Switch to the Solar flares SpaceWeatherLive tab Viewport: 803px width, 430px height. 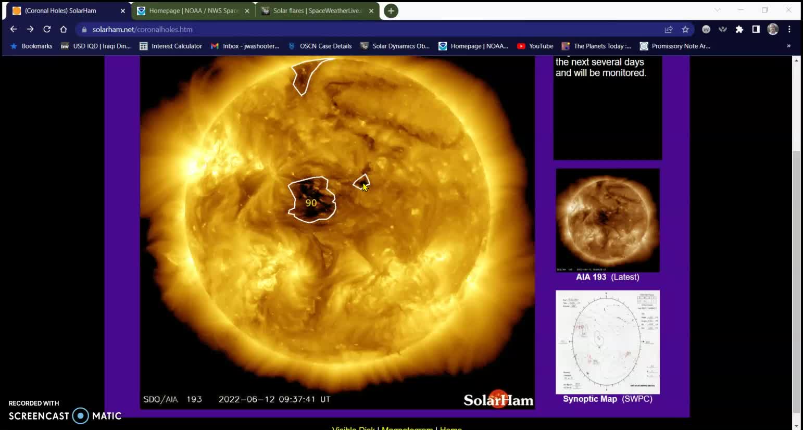tap(318, 11)
